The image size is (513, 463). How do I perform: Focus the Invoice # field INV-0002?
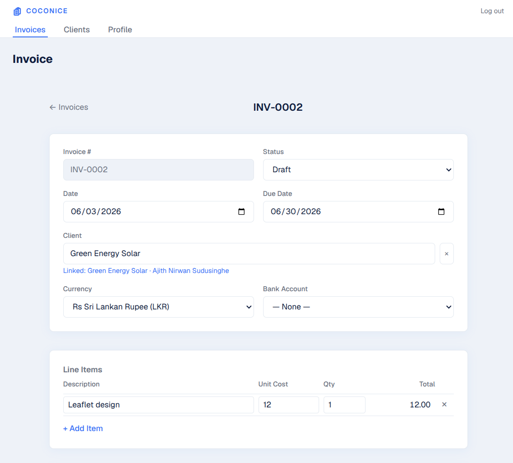(x=158, y=170)
